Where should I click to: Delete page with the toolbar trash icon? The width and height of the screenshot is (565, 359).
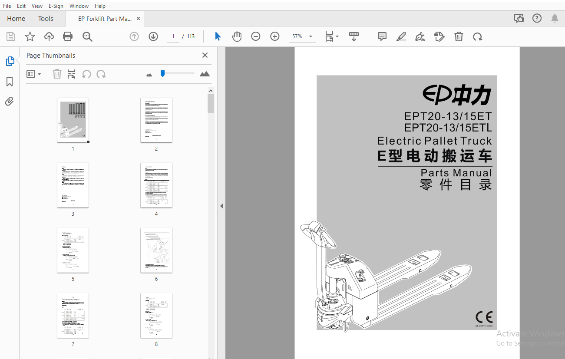[459, 36]
